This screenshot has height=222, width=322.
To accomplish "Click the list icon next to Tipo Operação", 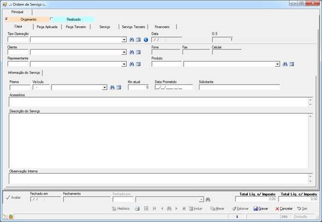I will [x=138, y=40].
